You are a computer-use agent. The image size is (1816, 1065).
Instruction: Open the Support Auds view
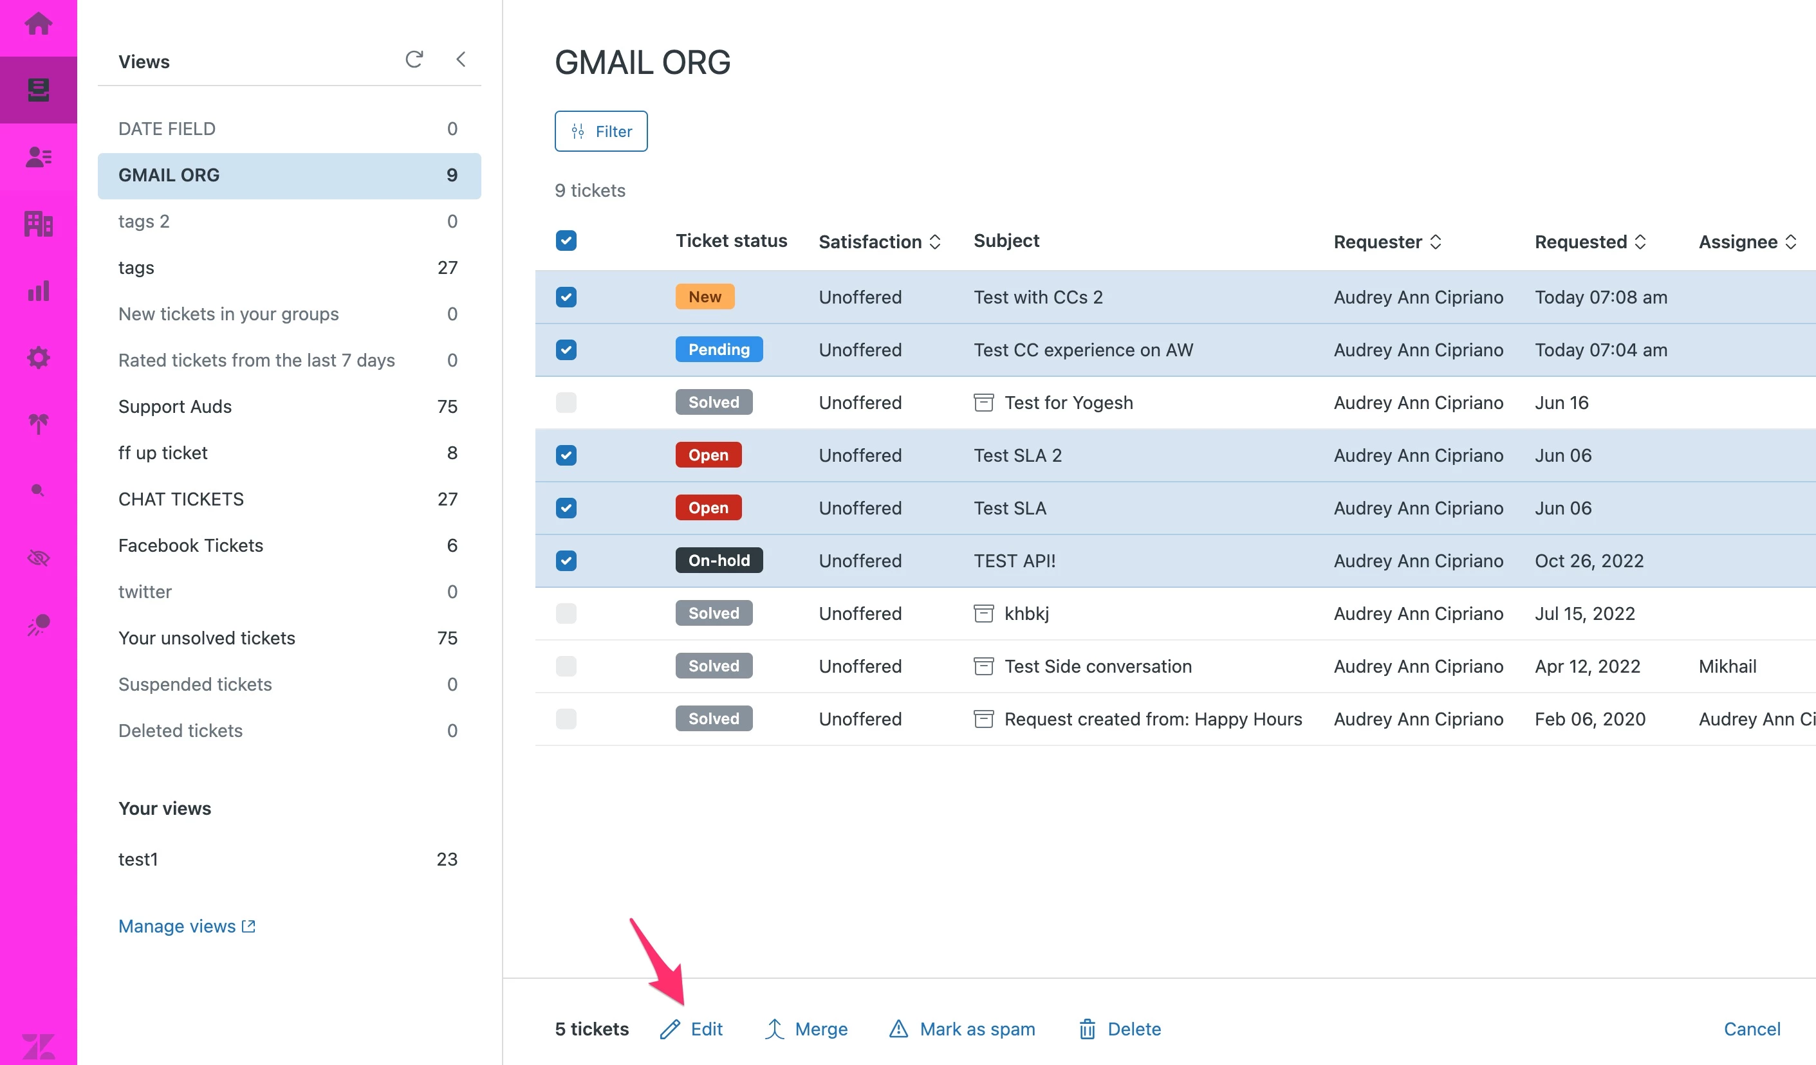[175, 406]
